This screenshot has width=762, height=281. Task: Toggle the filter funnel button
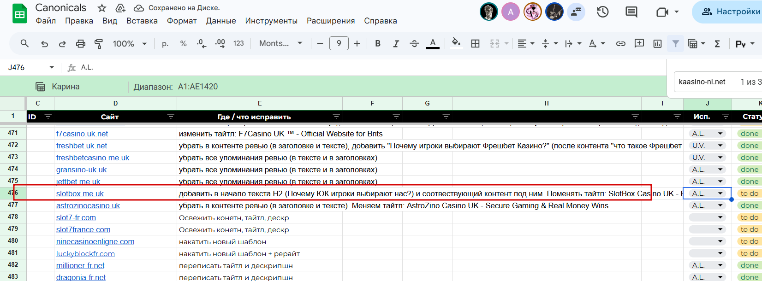pos(675,43)
